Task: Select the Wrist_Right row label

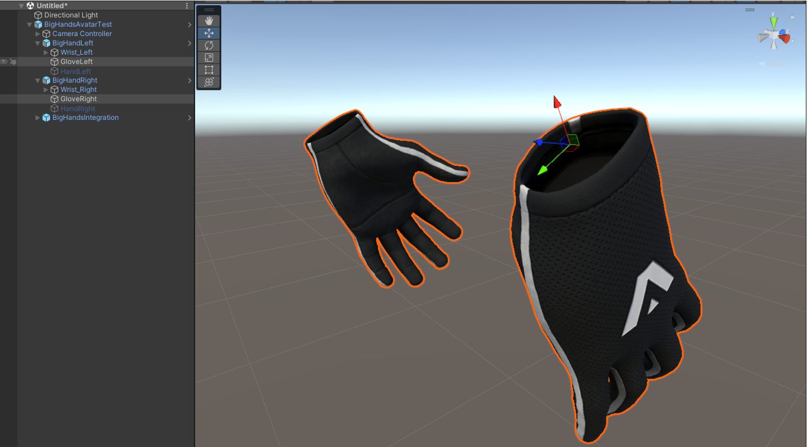Action: (x=79, y=89)
